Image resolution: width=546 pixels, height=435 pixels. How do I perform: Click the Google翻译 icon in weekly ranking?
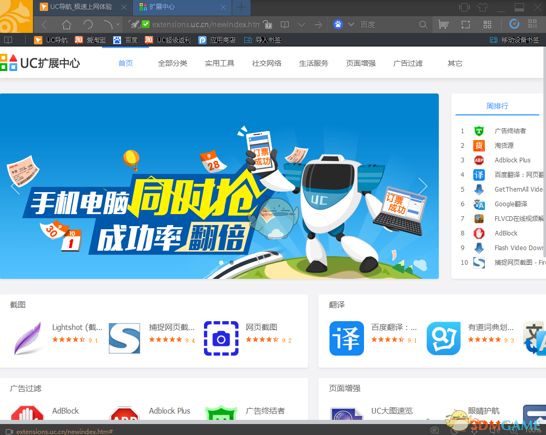pyautogui.click(x=479, y=204)
